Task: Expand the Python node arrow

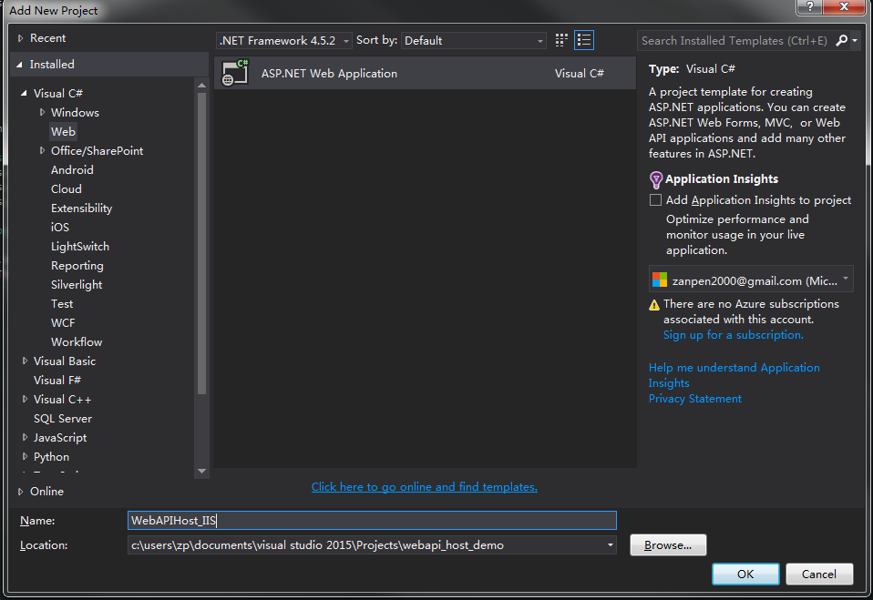Action: 25,456
